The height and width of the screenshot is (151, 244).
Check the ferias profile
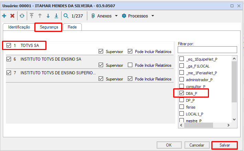pos(181,107)
